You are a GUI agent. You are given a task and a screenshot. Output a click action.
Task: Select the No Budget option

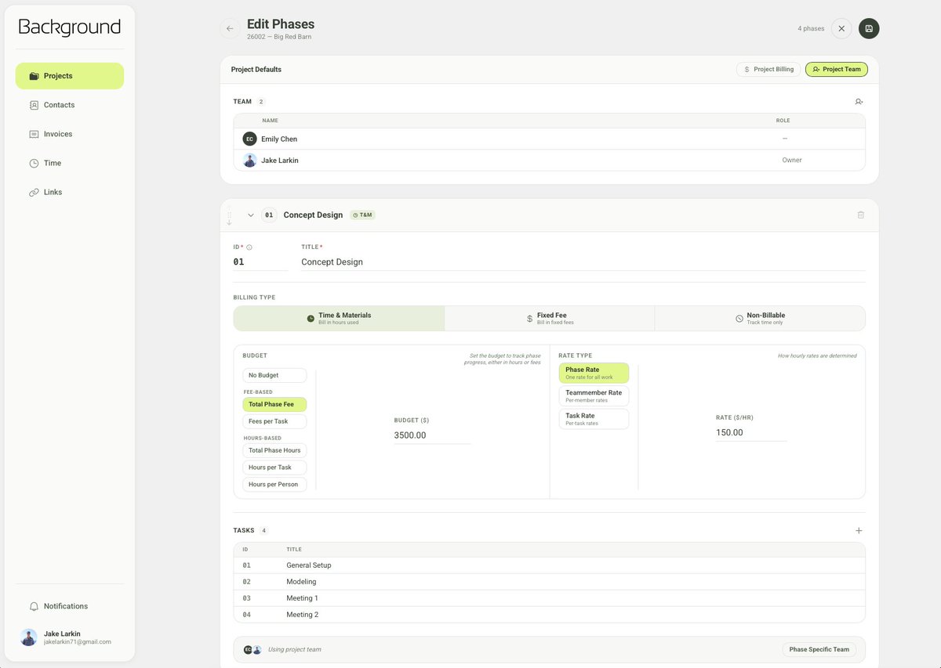click(x=274, y=375)
